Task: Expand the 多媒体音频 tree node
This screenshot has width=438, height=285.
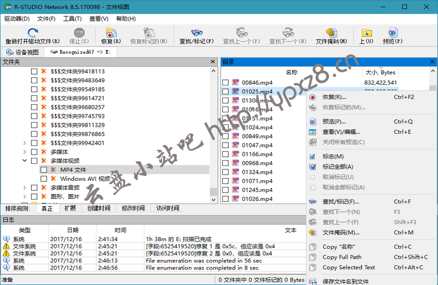Action: [x=25, y=187]
